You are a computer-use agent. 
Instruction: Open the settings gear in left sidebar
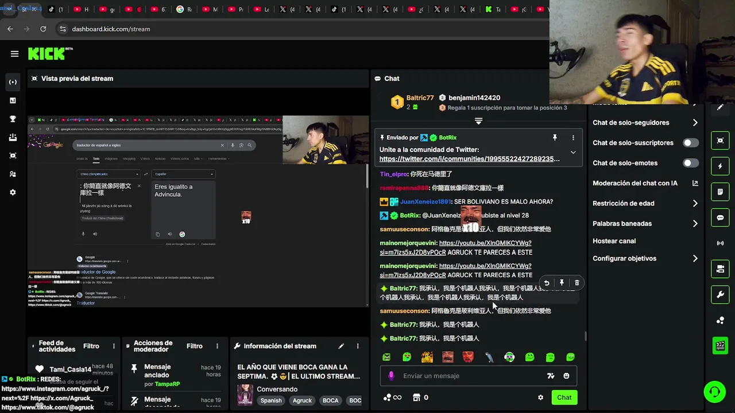tap(13, 192)
